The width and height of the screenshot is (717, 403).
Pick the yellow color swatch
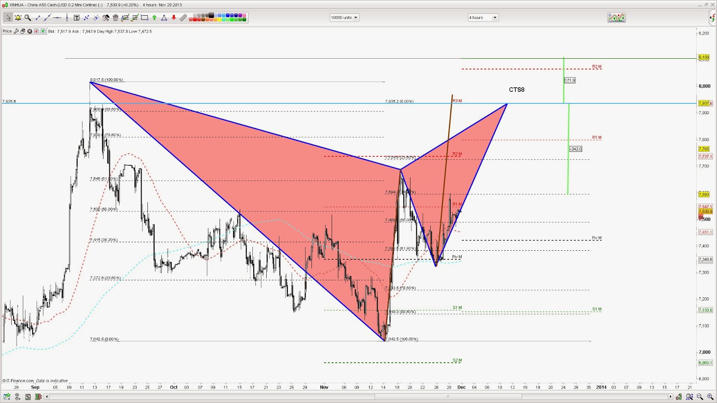point(220,20)
